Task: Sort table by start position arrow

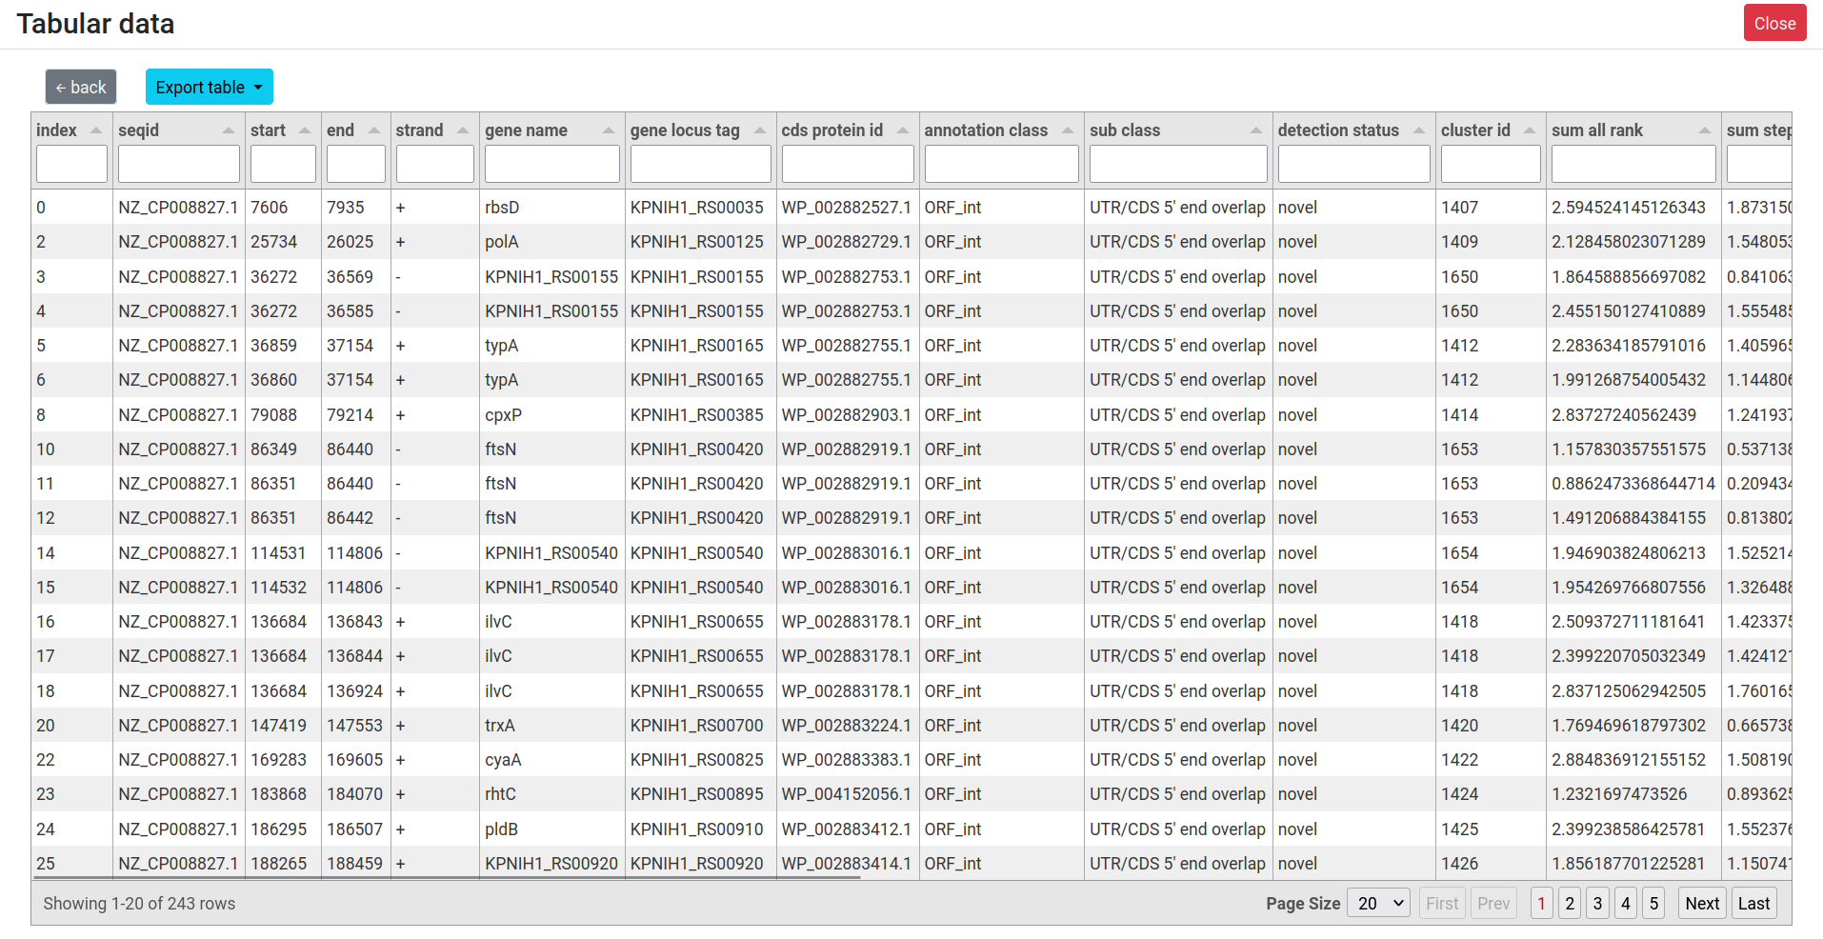Action: (x=305, y=130)
